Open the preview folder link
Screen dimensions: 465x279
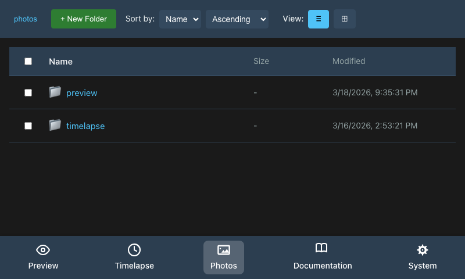point(81,93)
